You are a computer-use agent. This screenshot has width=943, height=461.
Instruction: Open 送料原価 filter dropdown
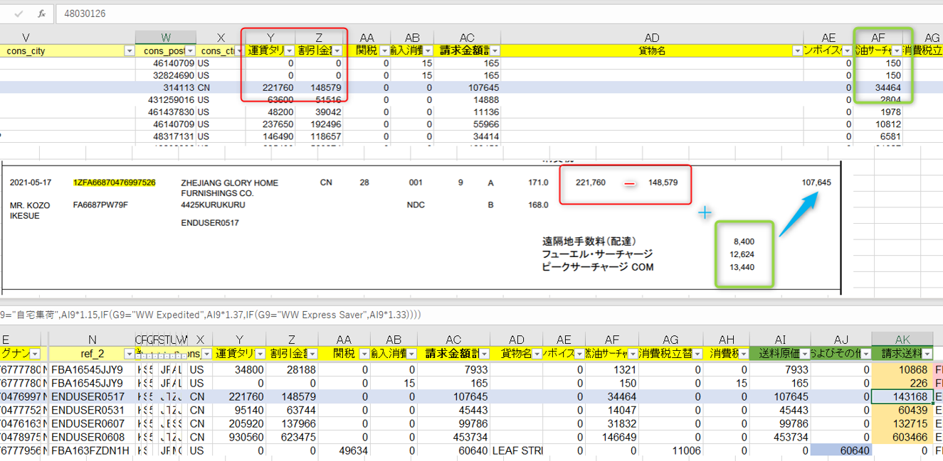(804, 354)
